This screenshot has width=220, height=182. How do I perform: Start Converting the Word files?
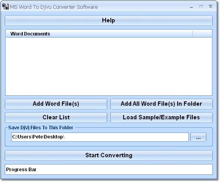109,155
